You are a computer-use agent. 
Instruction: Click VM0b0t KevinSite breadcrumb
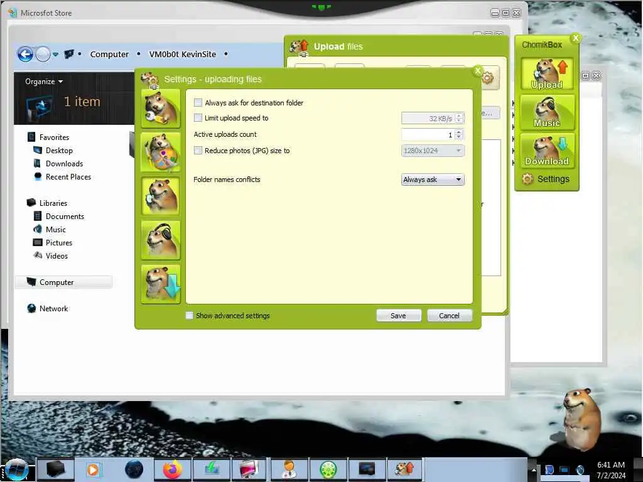(x=183, y=54)
